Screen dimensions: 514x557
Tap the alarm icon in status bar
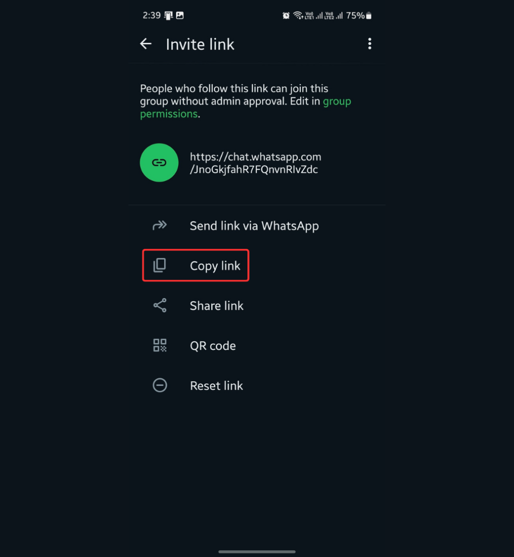[x=286, y=16]
